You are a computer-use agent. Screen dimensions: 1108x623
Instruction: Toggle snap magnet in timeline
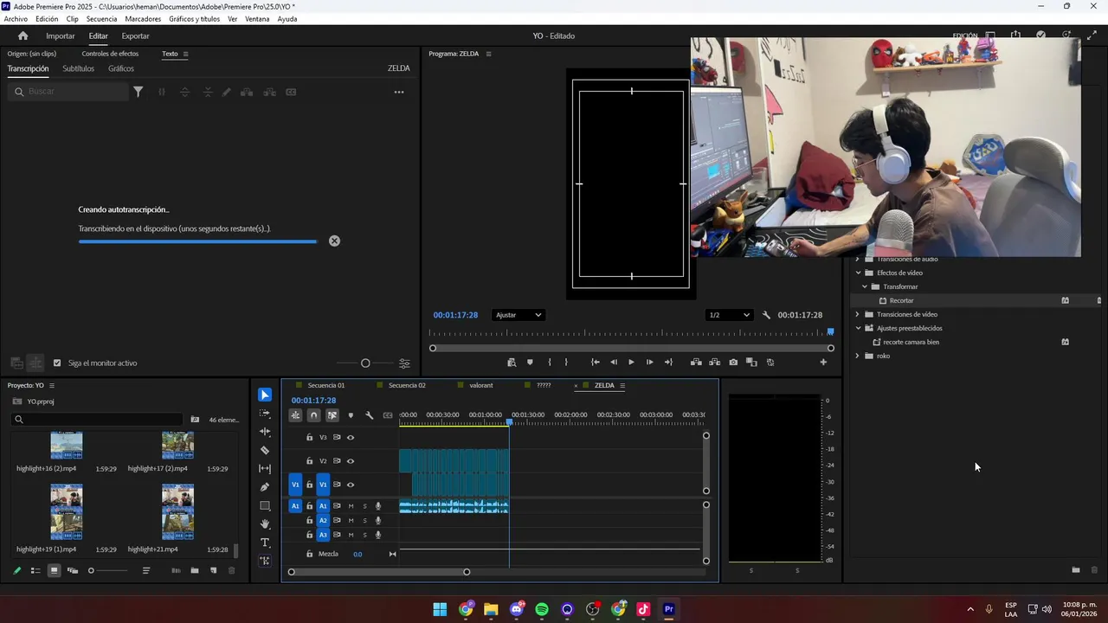point(313,415)
